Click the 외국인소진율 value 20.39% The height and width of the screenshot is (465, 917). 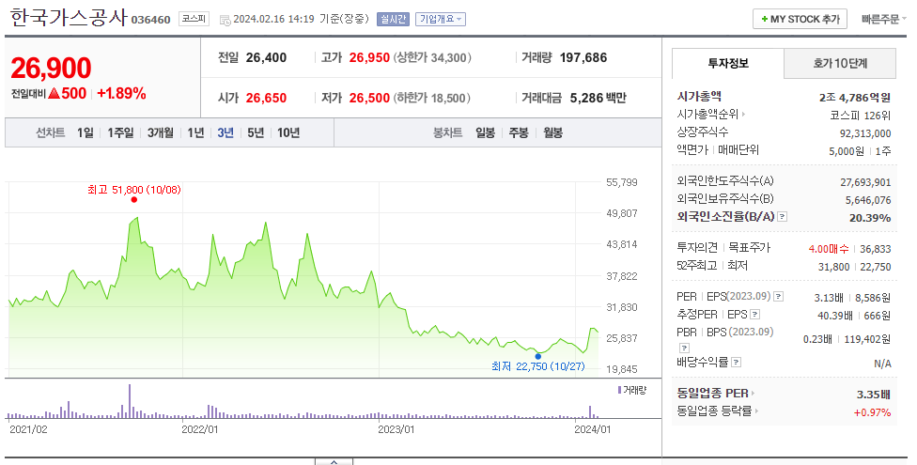pos(870,218)
